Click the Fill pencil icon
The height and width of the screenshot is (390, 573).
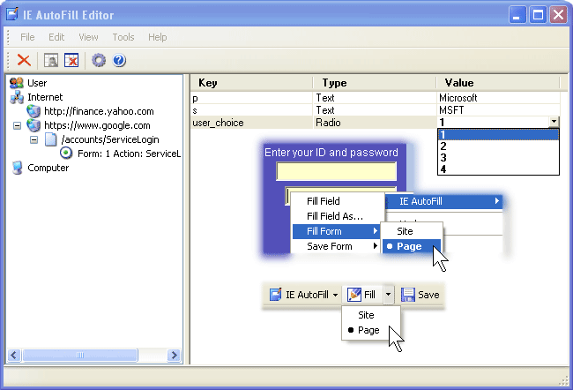354,295
